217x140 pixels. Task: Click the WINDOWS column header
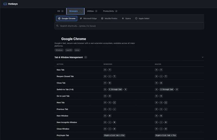click(108, 64)
